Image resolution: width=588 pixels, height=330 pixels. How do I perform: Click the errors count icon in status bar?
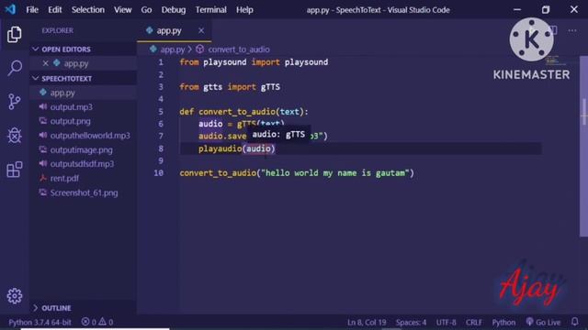[x=85, y=322]
